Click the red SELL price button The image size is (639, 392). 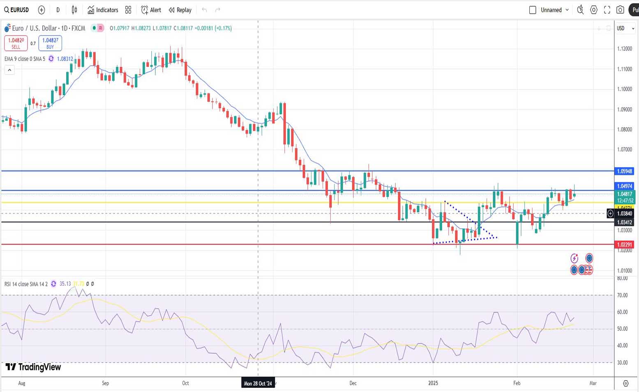pos(16,43)
